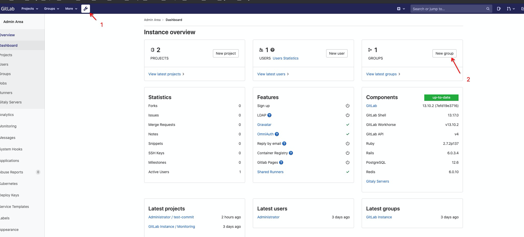Viewport: 524px width, 237px height.
Task: Open the Users Statistics link
Action: [286, 58]
